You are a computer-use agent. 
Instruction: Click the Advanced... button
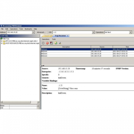click(x=41, y=32)
